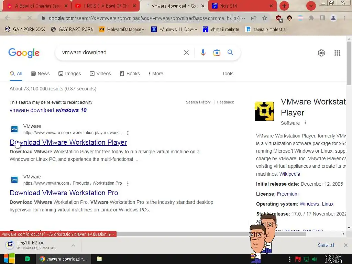Click the horizontal scrollbar right arrow

pos(343,234)
